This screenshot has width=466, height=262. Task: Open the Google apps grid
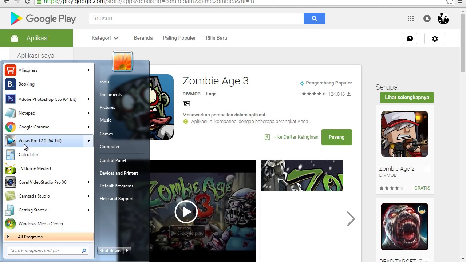[411, 19]
